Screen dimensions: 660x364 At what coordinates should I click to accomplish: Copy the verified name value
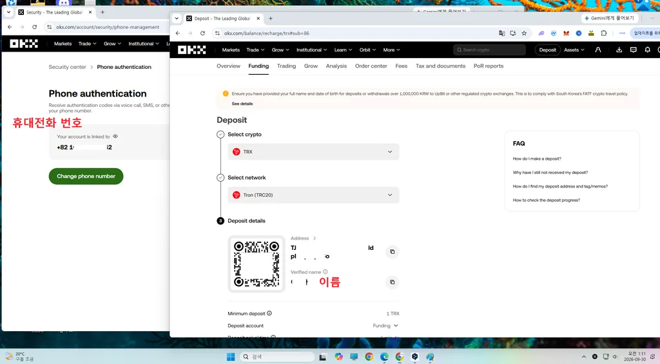tap(393, 282)
